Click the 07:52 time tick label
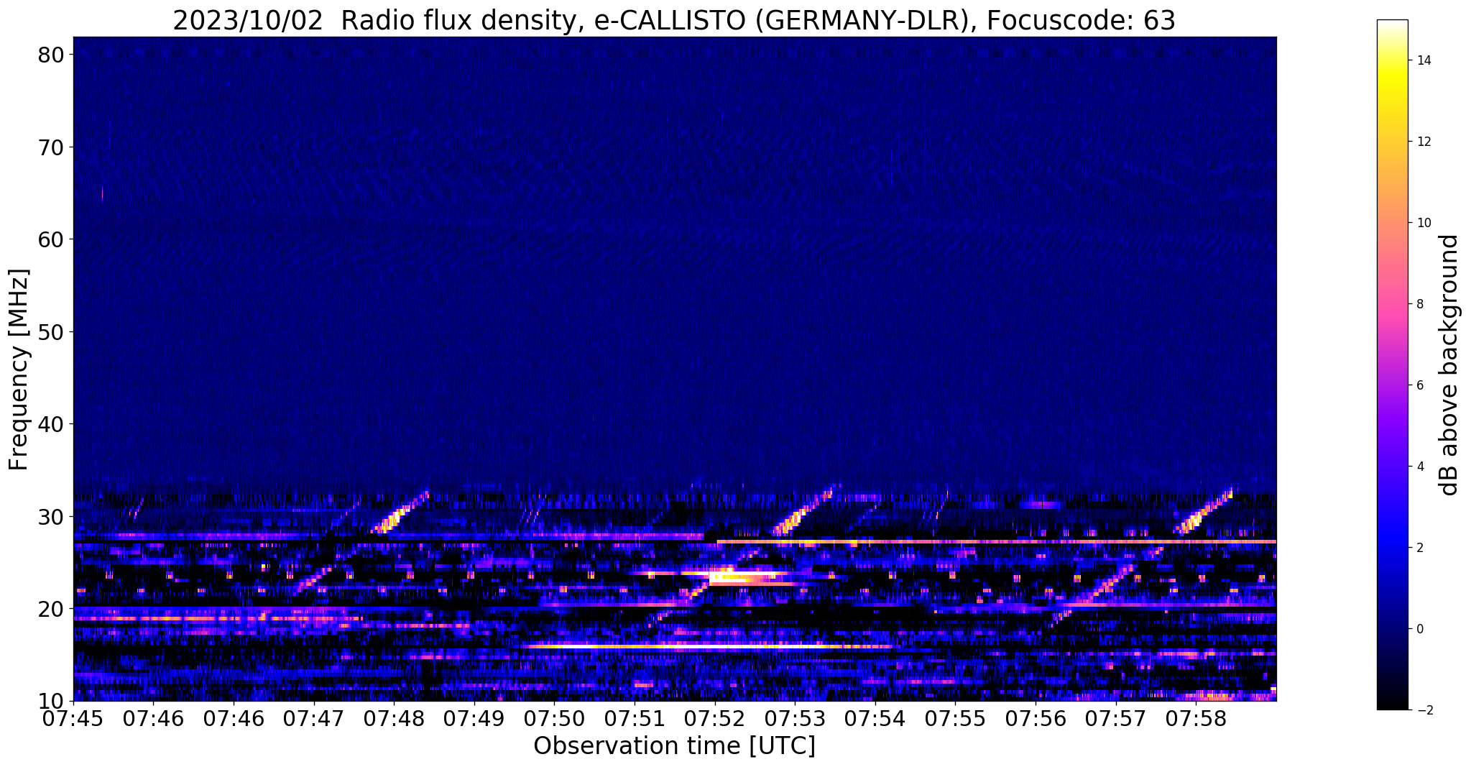This screenshot has width=1471, height=767. click(714, 719)
